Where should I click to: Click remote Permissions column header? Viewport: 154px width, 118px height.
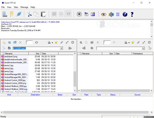(x=142, y=54)
